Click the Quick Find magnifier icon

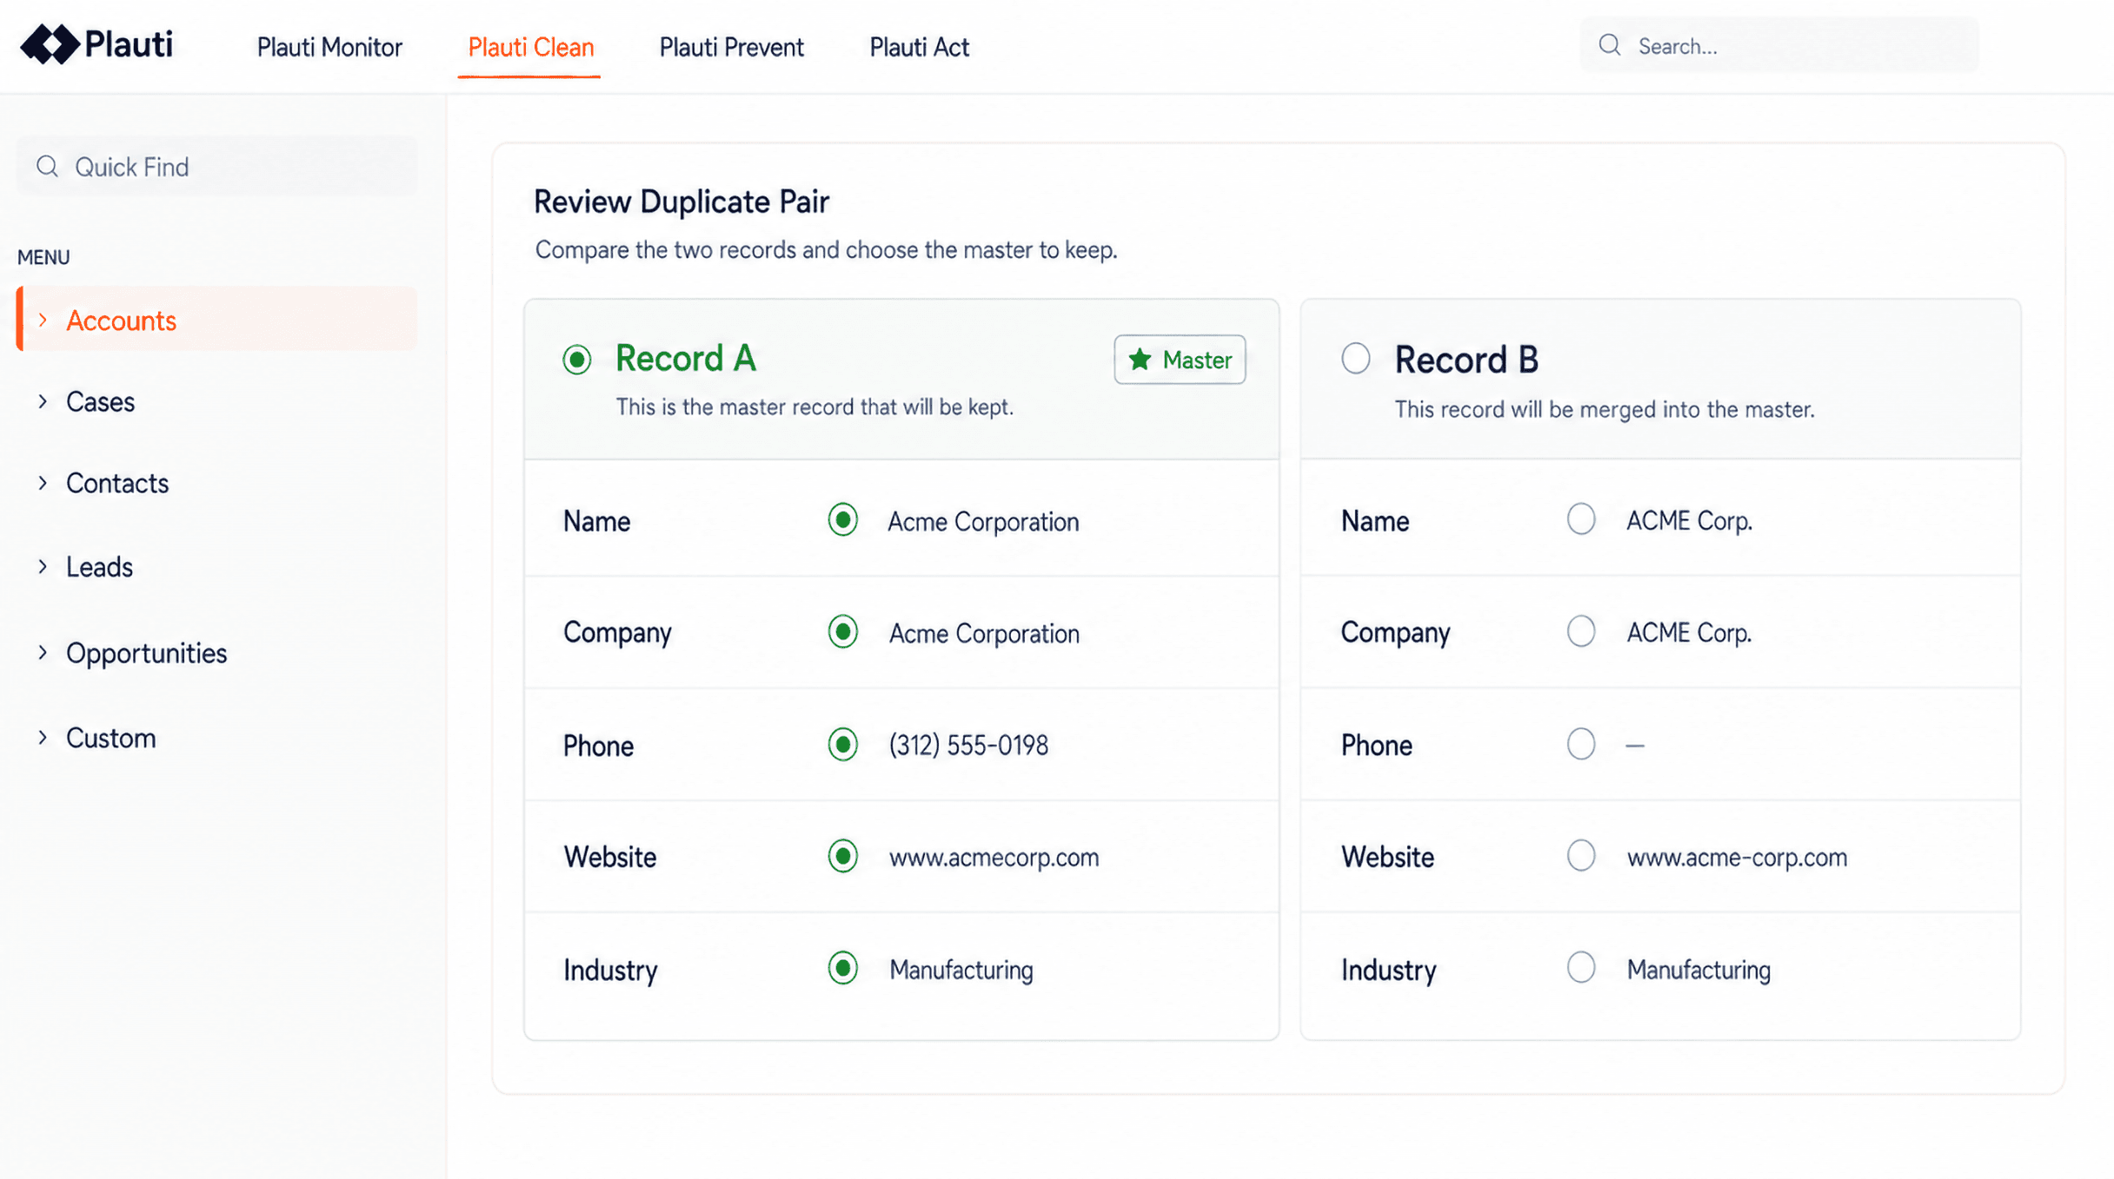[47, 166]
